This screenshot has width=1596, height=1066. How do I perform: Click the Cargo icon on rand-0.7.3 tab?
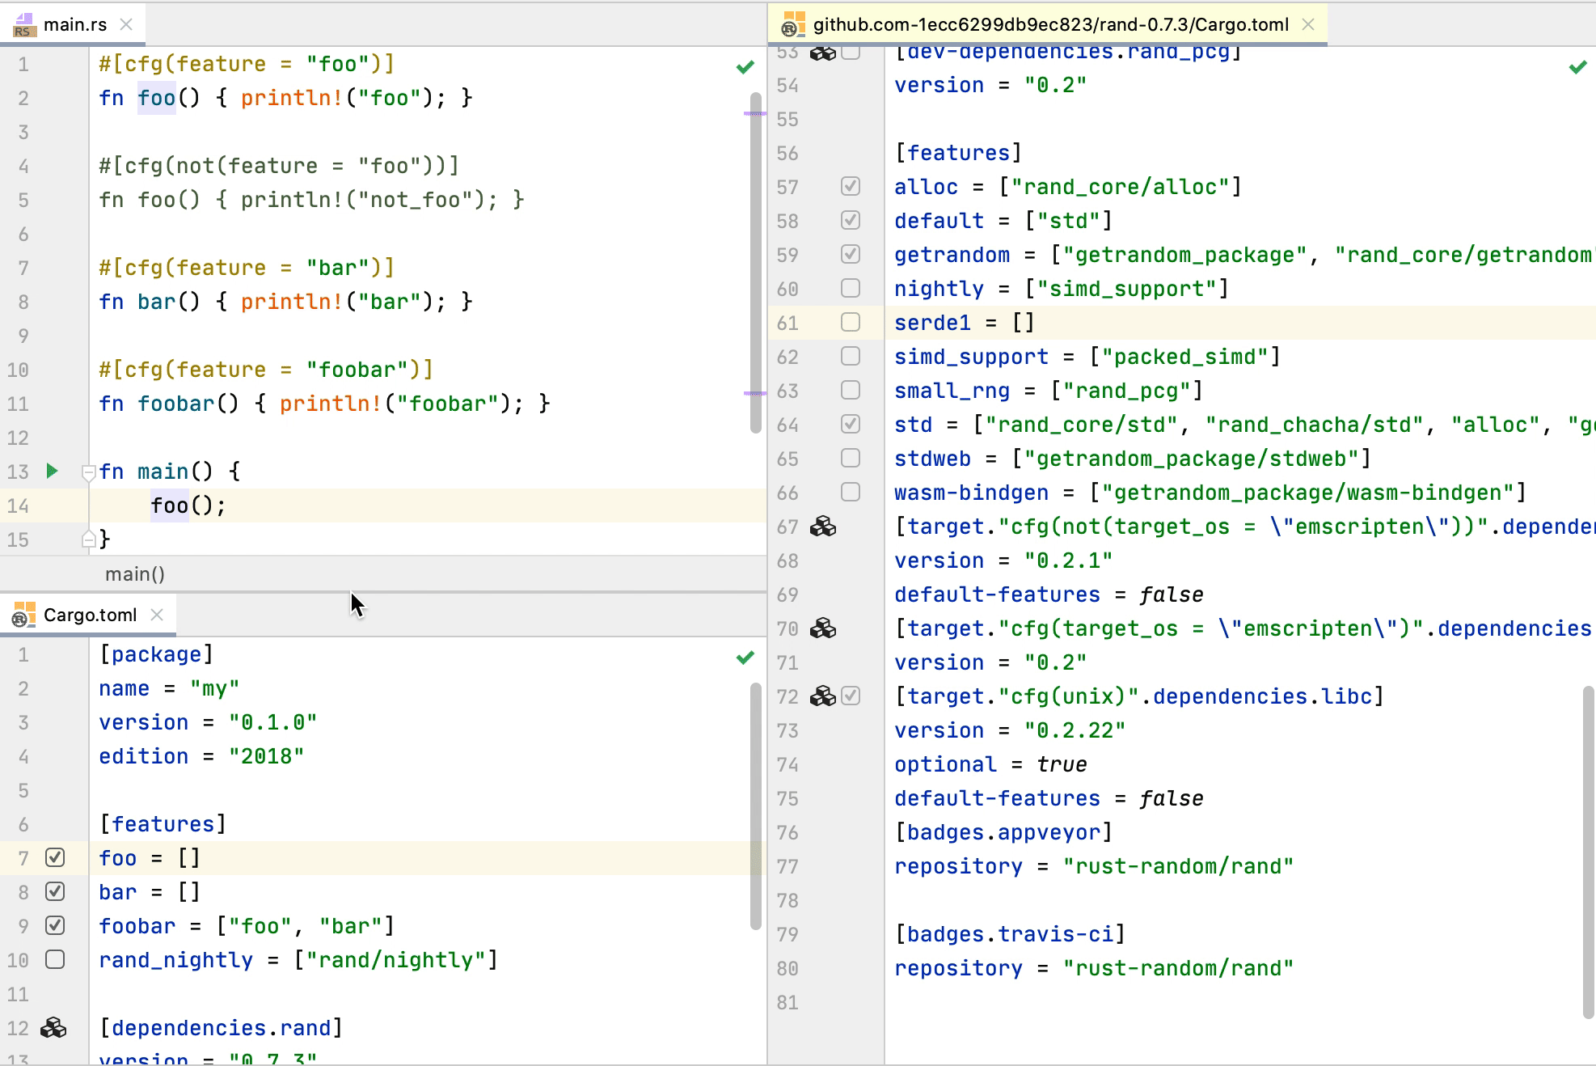pyautogui.click(x=794, y=25)
